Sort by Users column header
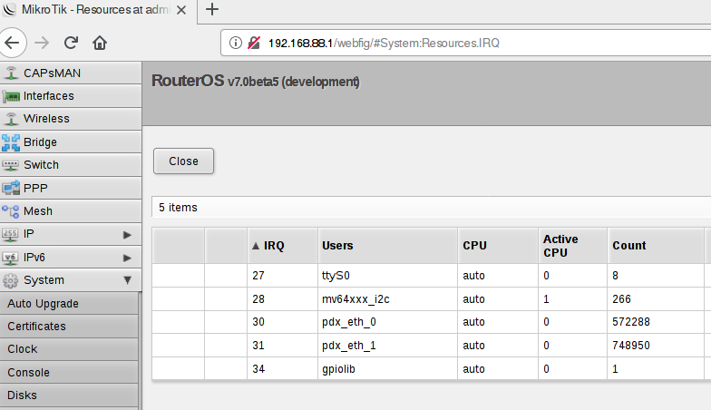Image resolution: width=711 pixels, height=410 pixels. point(388,245)
